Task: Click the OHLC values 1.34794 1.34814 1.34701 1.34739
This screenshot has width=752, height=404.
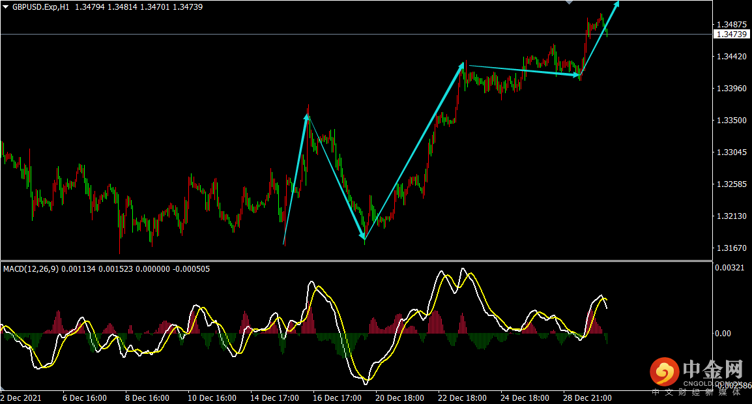Action: pos(139,7)
